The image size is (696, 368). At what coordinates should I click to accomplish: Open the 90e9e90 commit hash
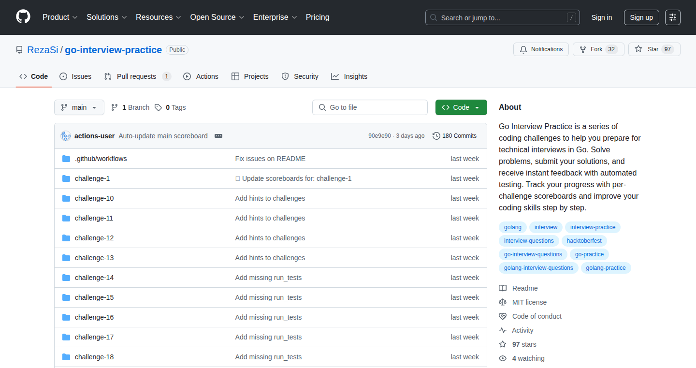(379, 136)
